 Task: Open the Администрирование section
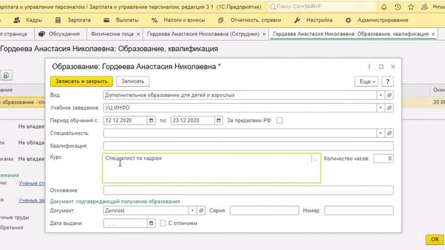[x=377, y=20]
